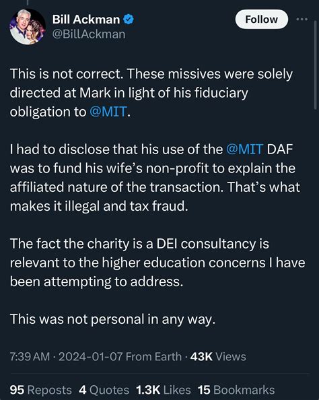This screenshot has width=319, height=400.
Task: Click the 2024-01-07 date
Action: [91, 356]
